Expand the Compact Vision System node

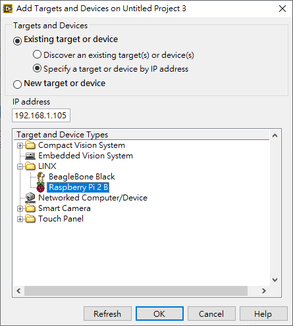click(20, 145)
